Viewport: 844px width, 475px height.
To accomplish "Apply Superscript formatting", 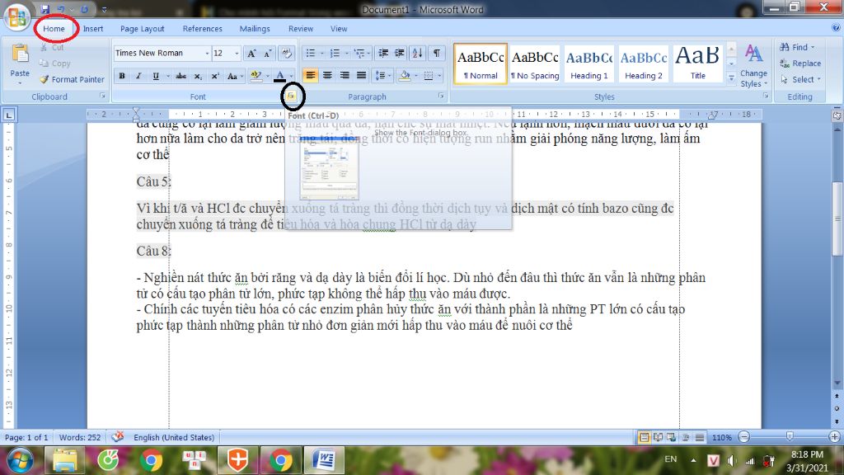I will pyautogui.click(x=215, y=76).
